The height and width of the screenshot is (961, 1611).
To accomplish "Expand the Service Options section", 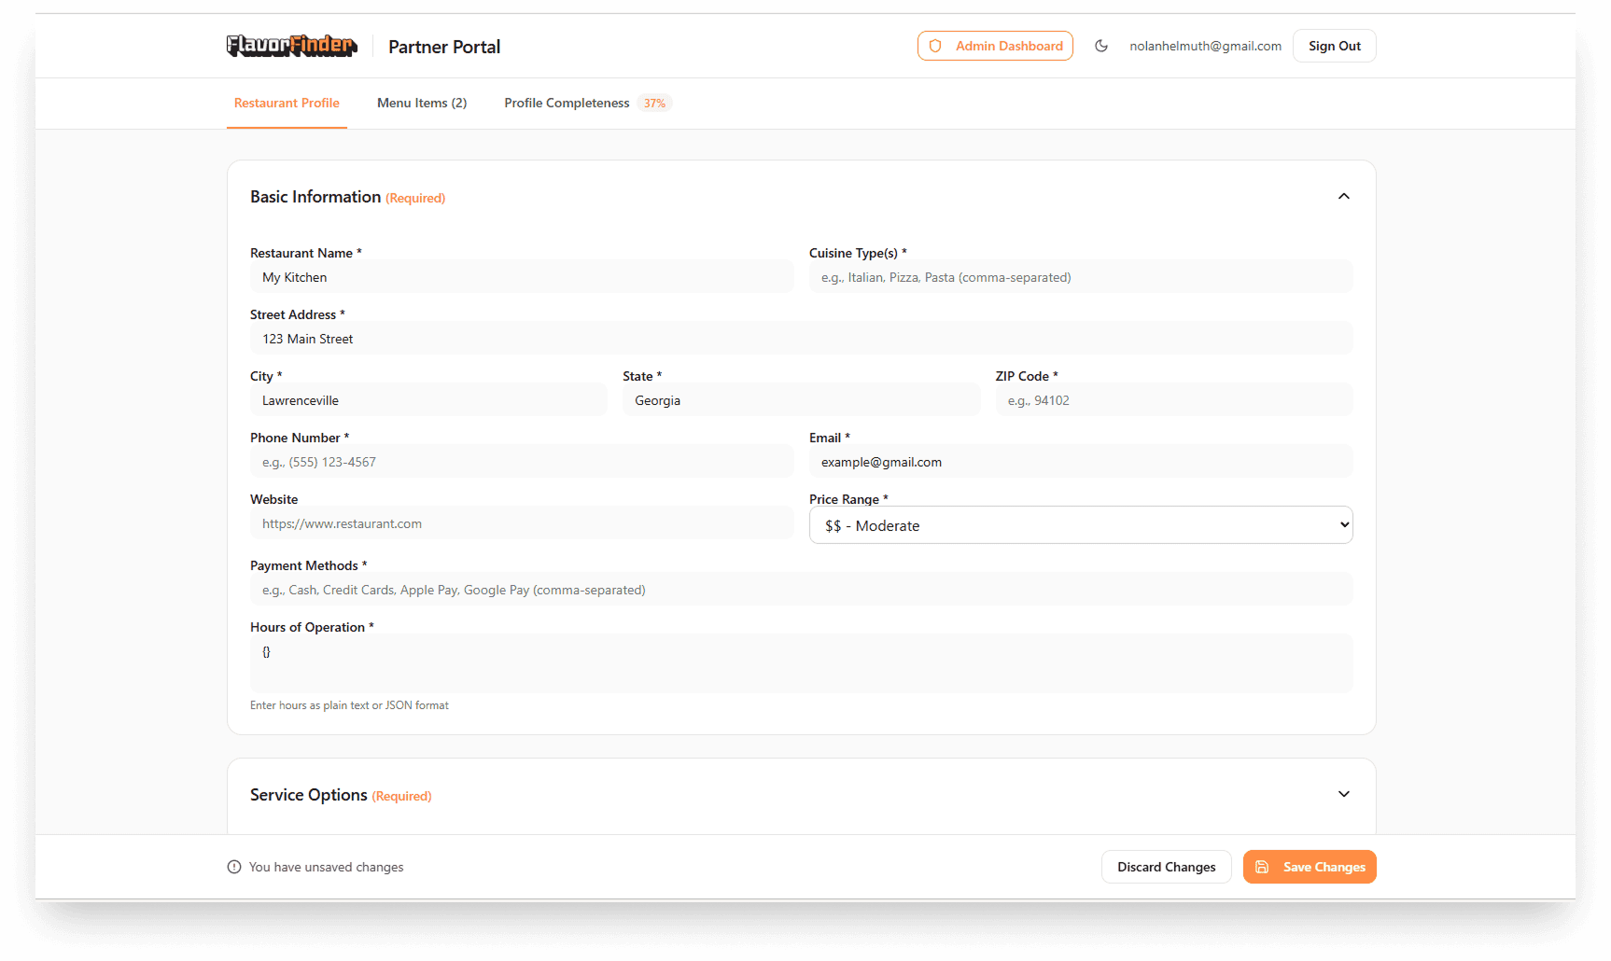I will (x=1344, y=794).
